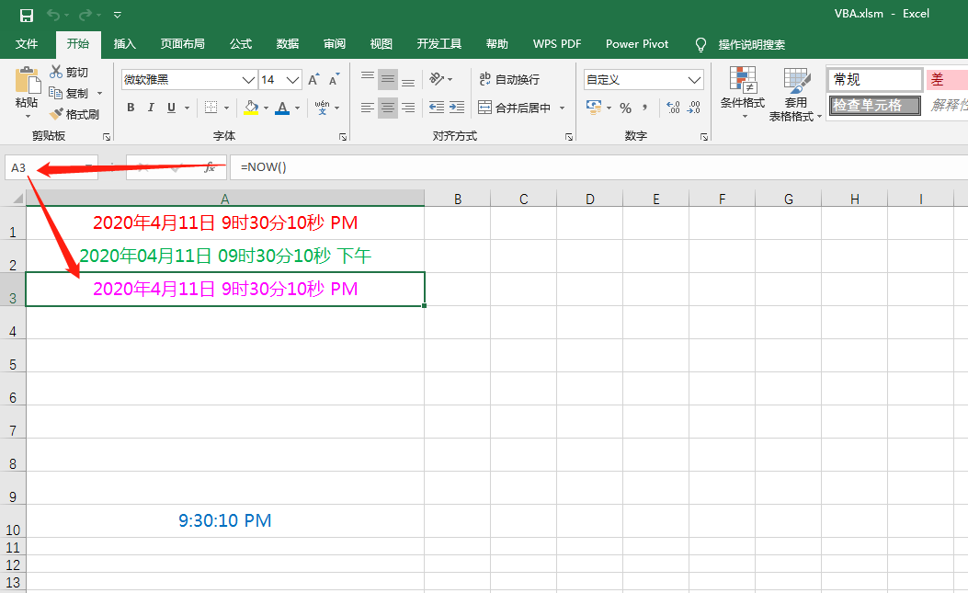
Task: Click the Align Right icon
Action: [x=408, y=108]
